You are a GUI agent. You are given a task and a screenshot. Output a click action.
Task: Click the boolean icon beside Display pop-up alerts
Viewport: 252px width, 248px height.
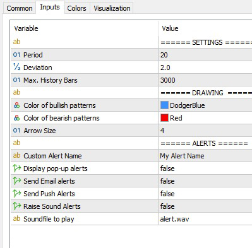click(17, 168)
